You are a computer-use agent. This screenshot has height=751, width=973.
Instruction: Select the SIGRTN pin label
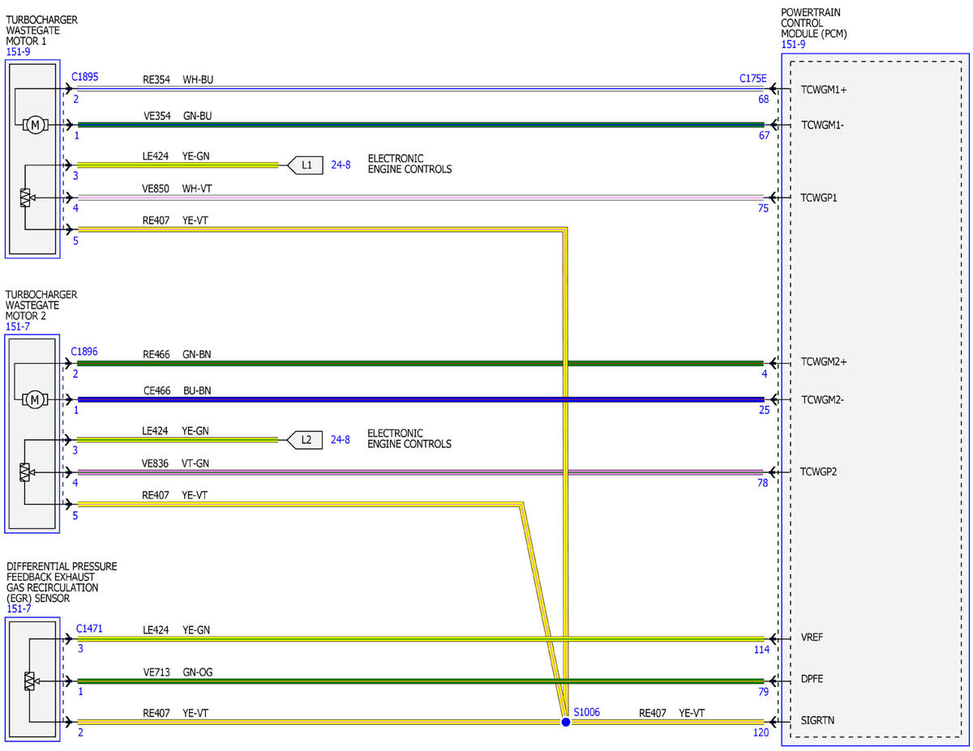[817, 720]
